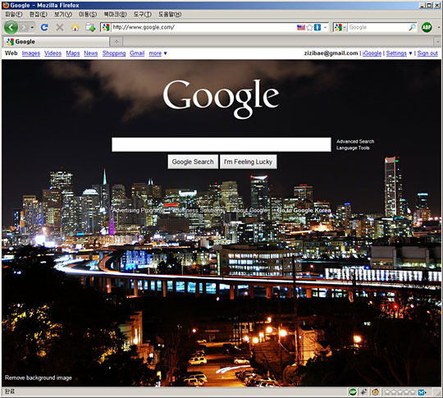Open the iGoogle link
This screenshot has width=443, height=398.
[x=372, y=53]
